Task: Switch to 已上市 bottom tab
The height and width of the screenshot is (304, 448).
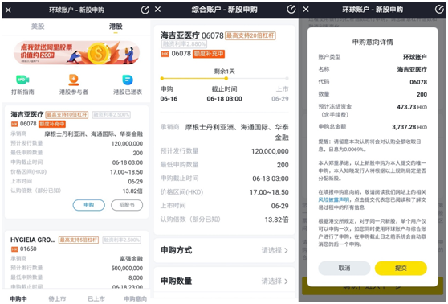Action: (x=96, y=298)
